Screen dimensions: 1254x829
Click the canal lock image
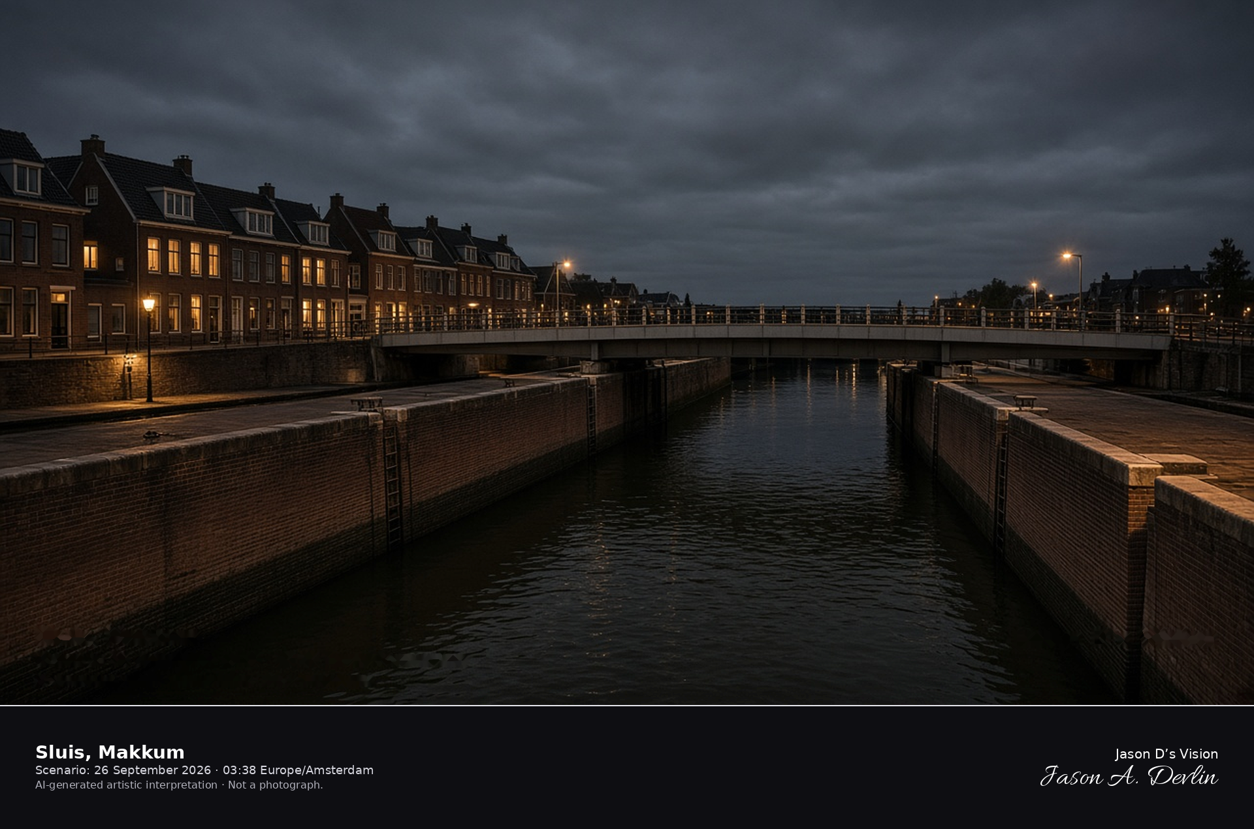(x=627, y=352)
